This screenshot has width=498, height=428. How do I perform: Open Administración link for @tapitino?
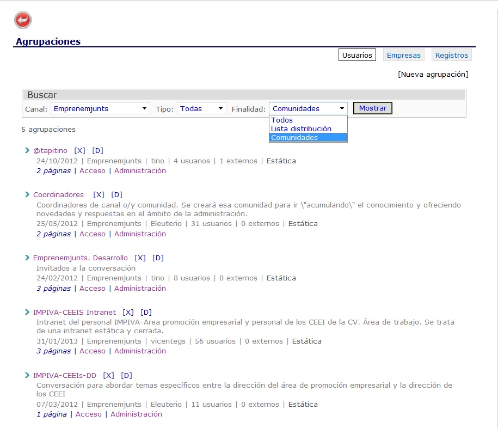click(140, 170)
